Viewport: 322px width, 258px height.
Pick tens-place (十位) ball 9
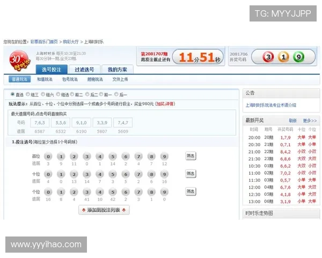[164, 174]
